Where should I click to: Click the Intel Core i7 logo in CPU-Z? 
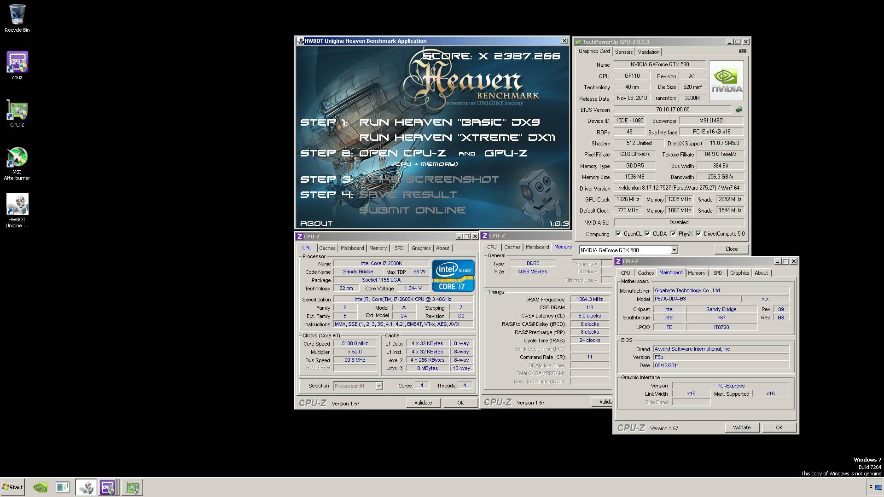(453, 275)
